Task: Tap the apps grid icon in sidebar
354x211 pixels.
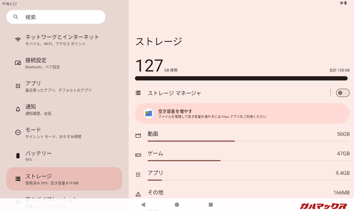Action: (x=18, y=86)
